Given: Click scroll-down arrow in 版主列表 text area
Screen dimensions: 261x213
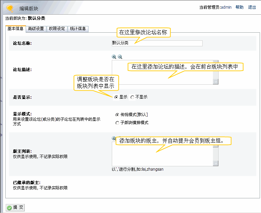Looking at the screenshot, I should (x=216, y=163).
